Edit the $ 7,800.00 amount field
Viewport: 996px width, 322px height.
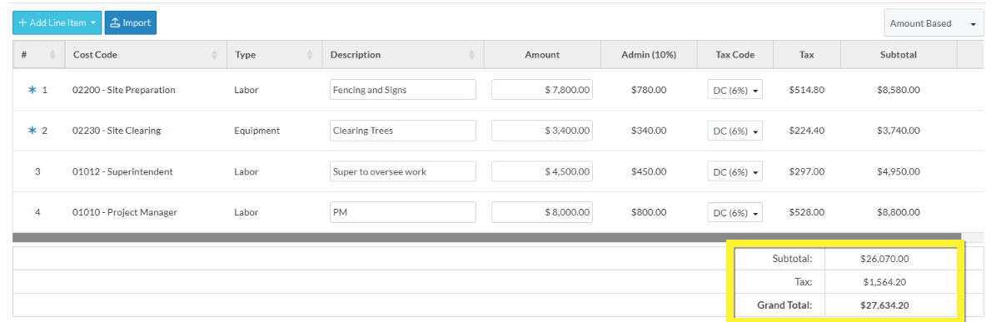542,90
